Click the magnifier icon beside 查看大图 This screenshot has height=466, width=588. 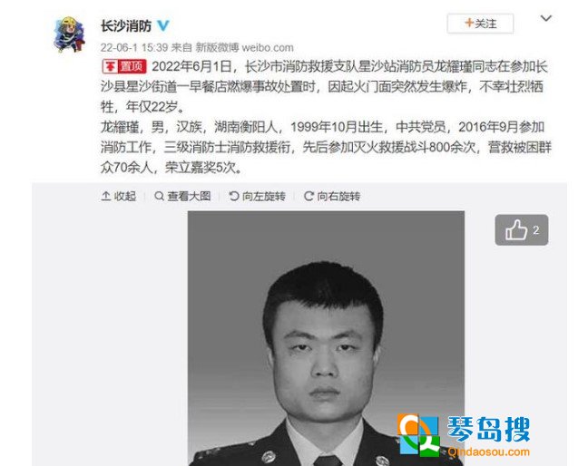[x=159, y=196]
